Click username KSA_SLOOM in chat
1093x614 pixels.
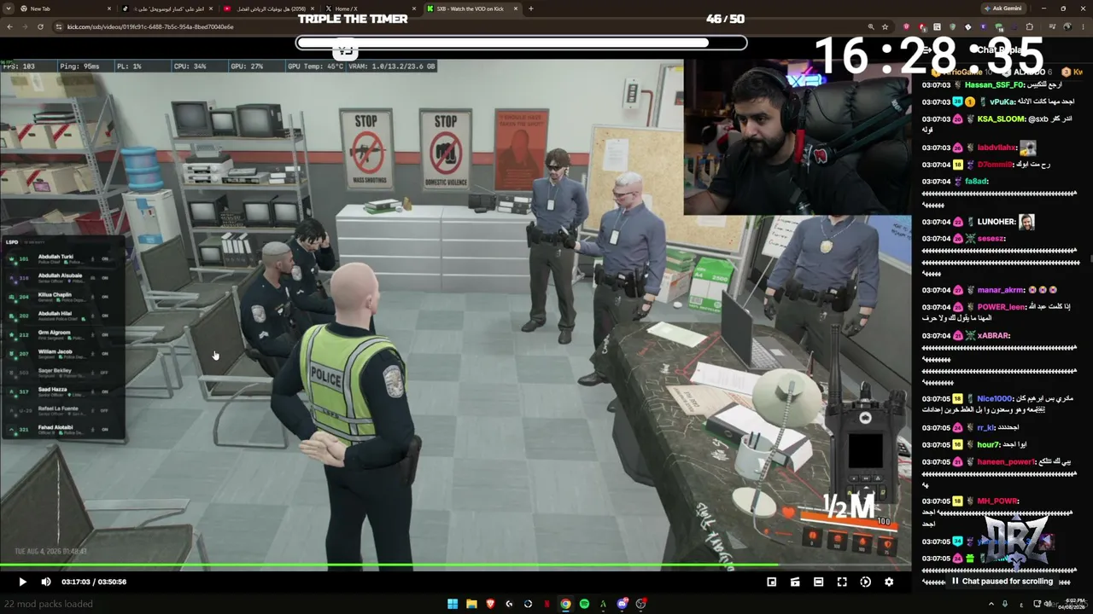click(x=1001, y=119)
